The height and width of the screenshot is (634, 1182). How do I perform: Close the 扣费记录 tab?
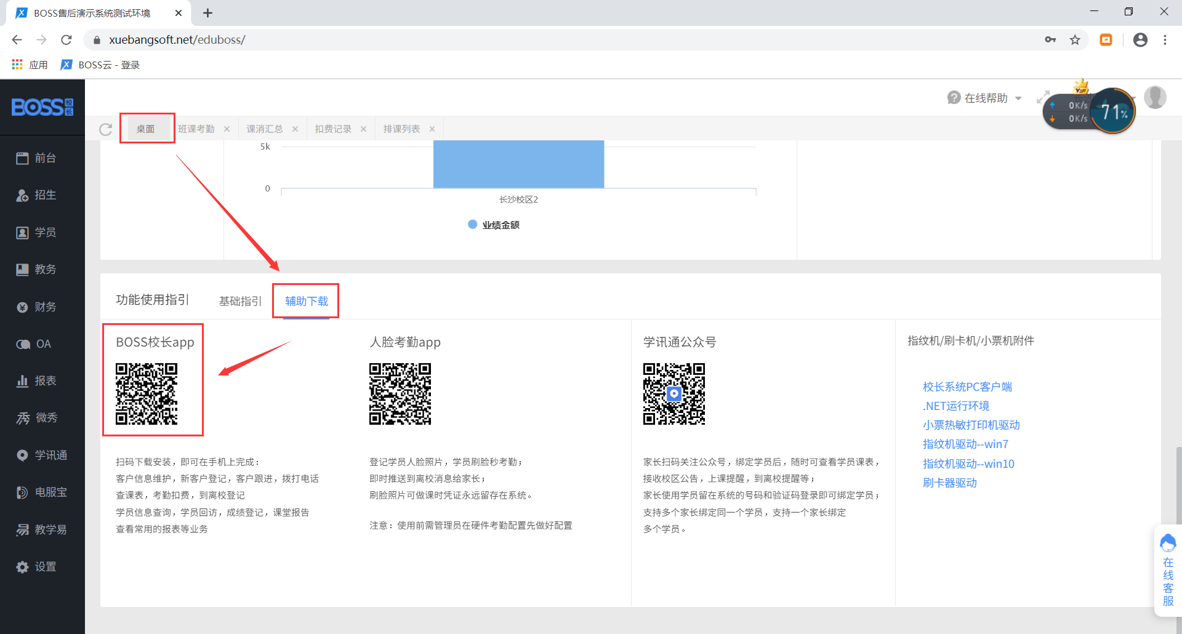point(363,129)
